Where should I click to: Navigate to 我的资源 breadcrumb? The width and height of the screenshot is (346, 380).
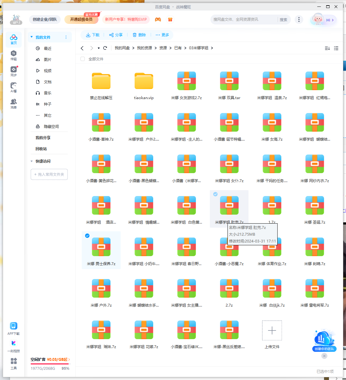[145, 48]
